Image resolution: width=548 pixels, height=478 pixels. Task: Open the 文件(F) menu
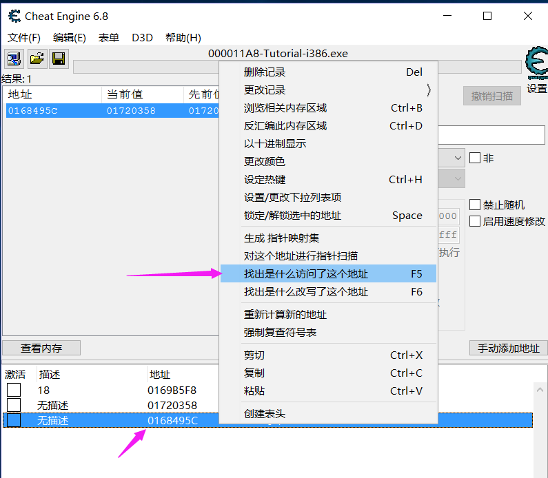pos(23,37)
